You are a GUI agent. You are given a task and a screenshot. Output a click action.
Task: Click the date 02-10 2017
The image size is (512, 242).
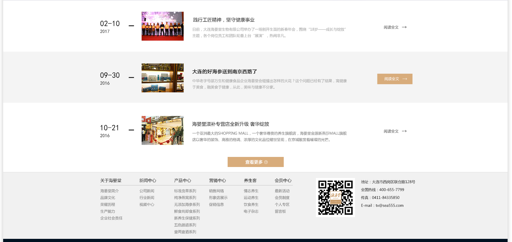tap(110, 27)
